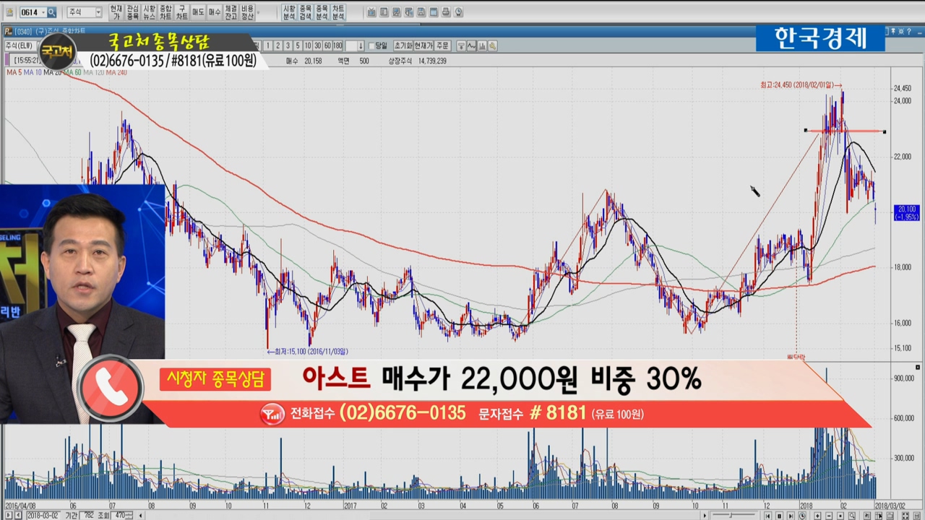This screenshot has width=925, height=520.
Task: Open the 종합차트 toolbar menu
Action: tap(165, 12)
